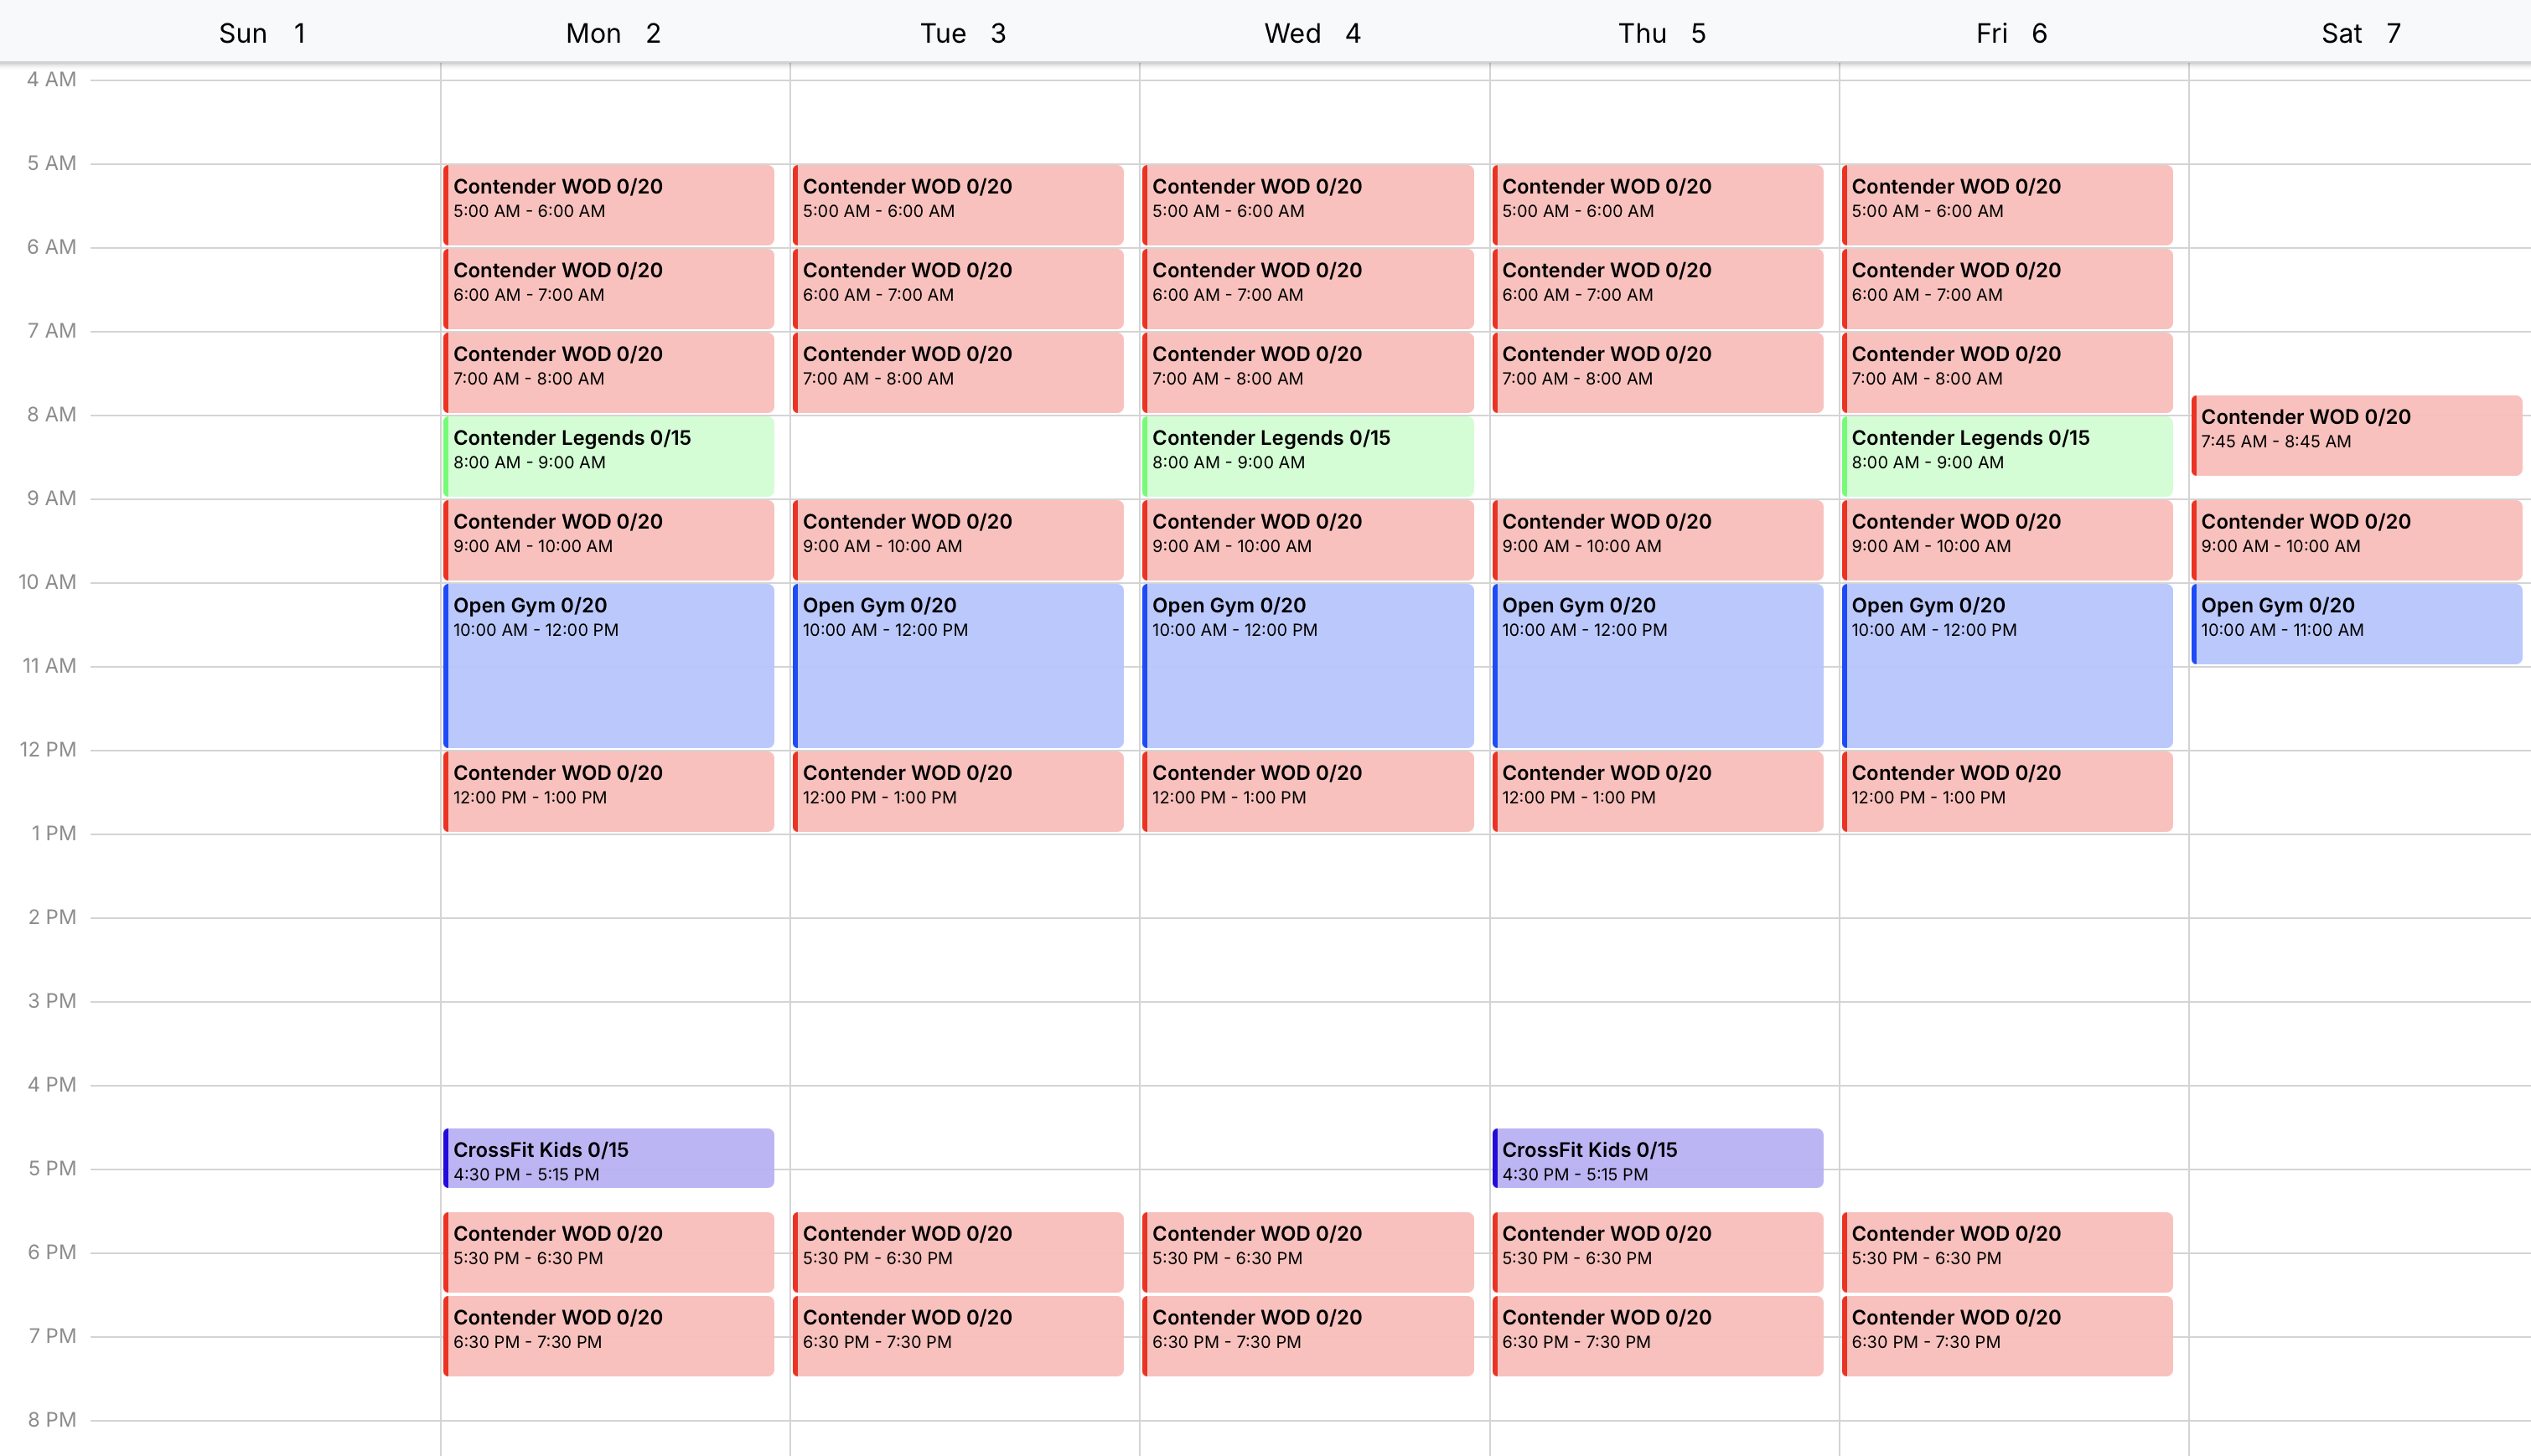Screen dimensions: 2531x1456
Task: Select the Wed 4 column header
Action: pyautogui.click(x=1312, y=33)
